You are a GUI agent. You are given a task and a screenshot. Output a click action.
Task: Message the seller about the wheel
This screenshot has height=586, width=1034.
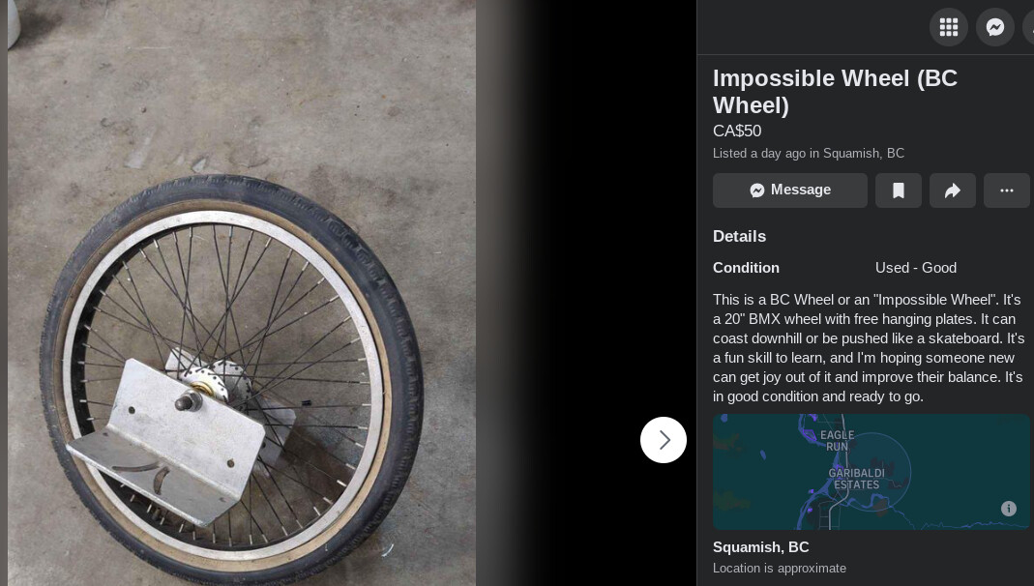point(790,190)
